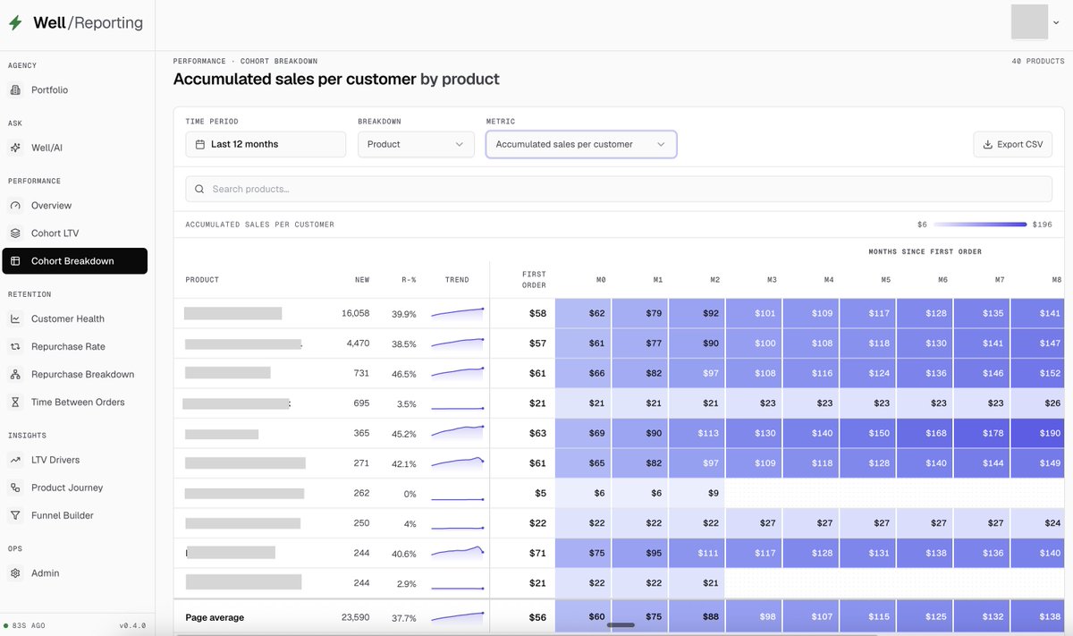Expand the account menu chevron at top right
This screenshot has height=636, width=1073.
tap(1056, 23)
